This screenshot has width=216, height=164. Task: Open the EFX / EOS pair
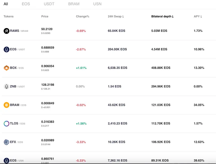click(17, 142)
